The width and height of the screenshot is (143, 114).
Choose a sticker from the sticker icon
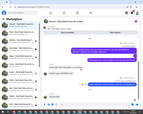pos(53,105)
